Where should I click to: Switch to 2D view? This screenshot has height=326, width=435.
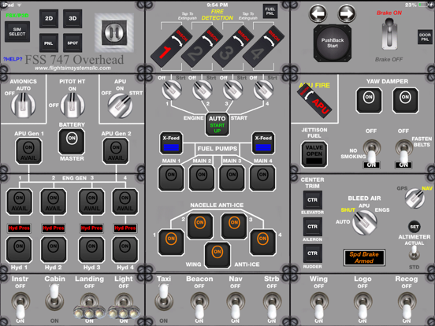click(49, 19)
